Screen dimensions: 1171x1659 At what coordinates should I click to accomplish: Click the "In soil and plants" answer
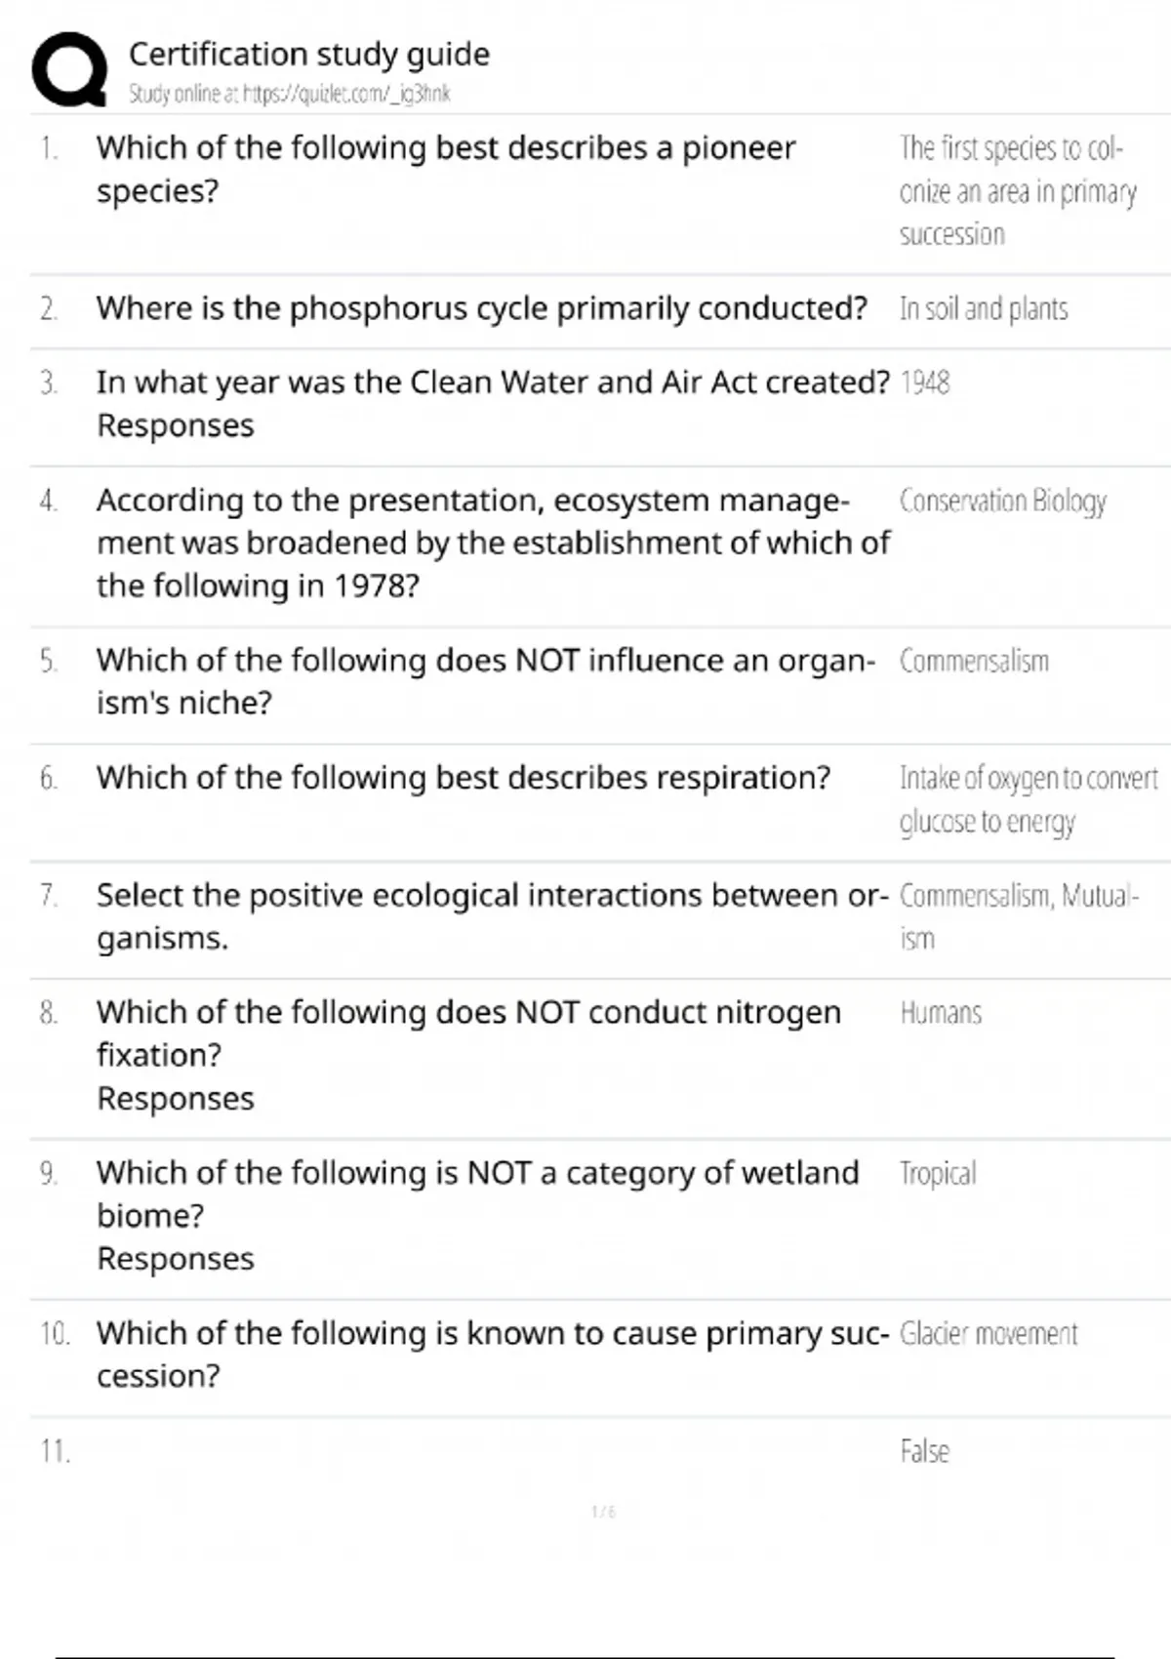pyautogui.click(x=984, y=309)
